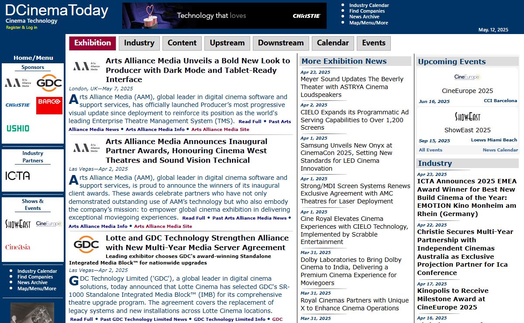Open Meyer Sound Beverly Theater article
524x323 pixels.
[352, 87]
